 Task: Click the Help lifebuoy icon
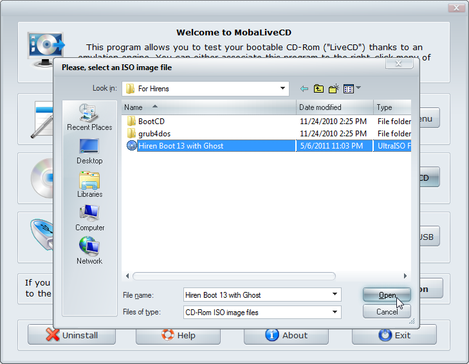tap(167, 335)
